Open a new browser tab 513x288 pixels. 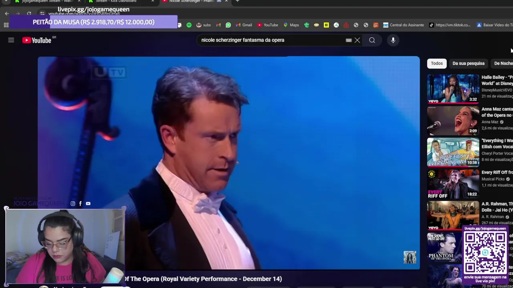click(x=237, y=1)
